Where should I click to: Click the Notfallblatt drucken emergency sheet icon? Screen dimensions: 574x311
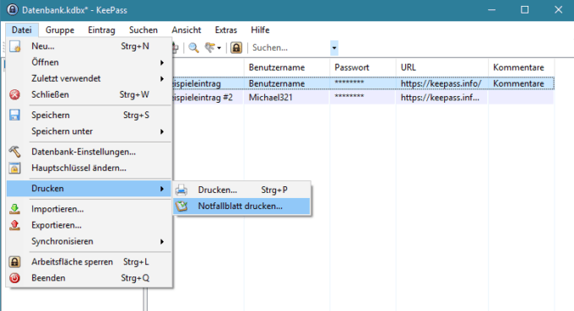point(181,206)
